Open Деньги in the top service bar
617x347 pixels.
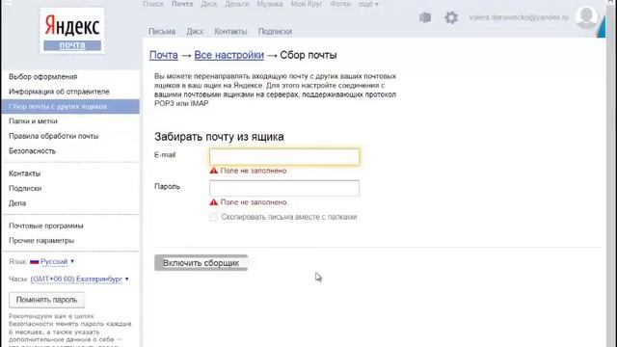pos(237,4)
